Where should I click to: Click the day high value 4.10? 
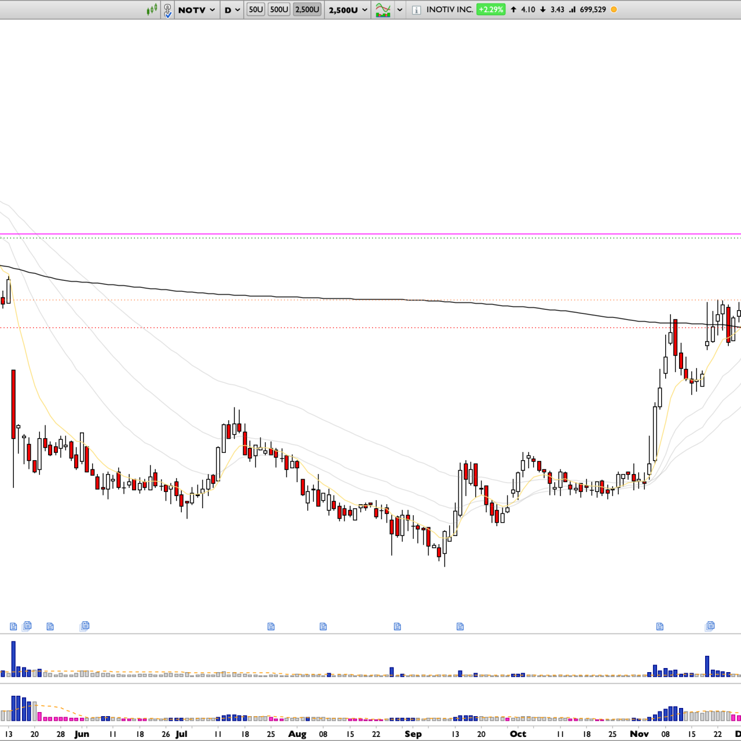[x=528, y=9]
